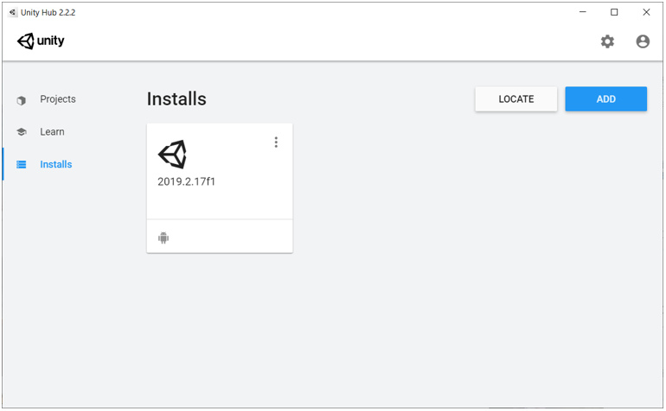This screenshot has height=411, width=666.
Task: Click the Learn graduation cap icon
Action: coord(22,132)
